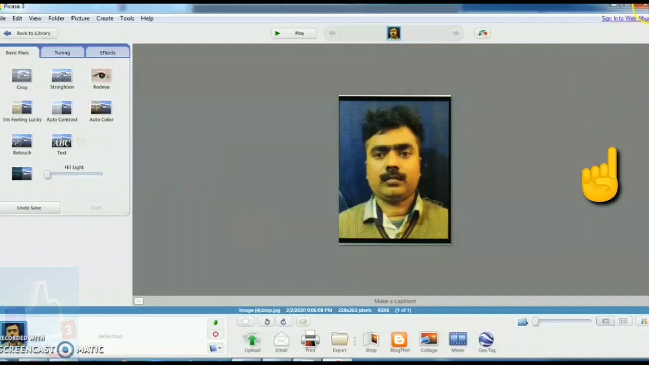Open the Folder menu
649x365 pixels.
[56, 18]
